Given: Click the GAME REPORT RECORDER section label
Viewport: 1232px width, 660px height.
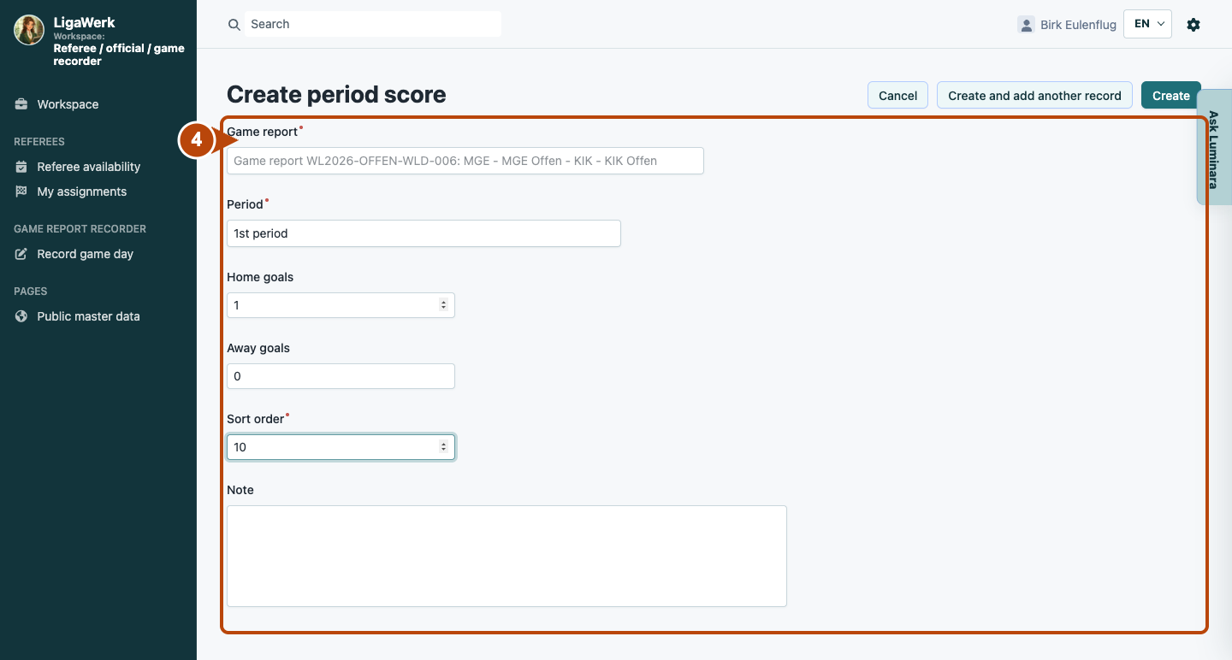Looking at the screenshot, I should tap(80, 229).
